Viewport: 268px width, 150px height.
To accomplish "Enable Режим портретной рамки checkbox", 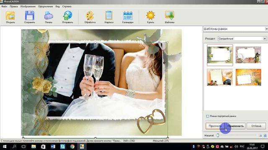I will point(208,116).
